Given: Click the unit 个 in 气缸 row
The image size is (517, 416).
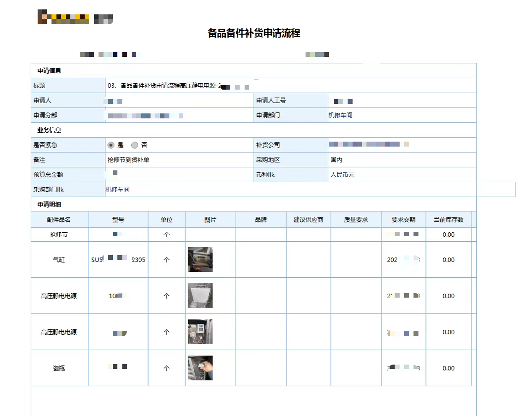Looking at the screenshot, I should [x=166, y=260].
